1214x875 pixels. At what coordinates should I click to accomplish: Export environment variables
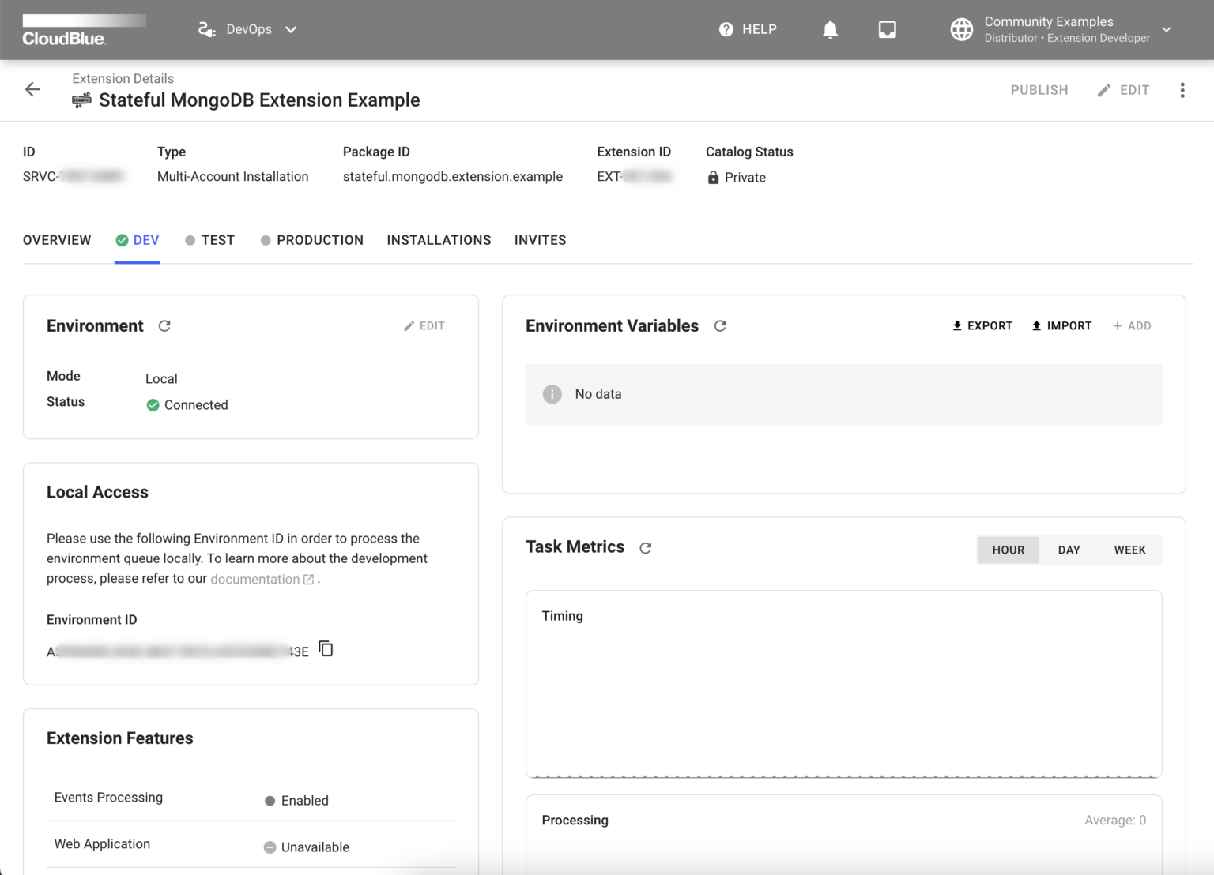click(x=982, y=326)
